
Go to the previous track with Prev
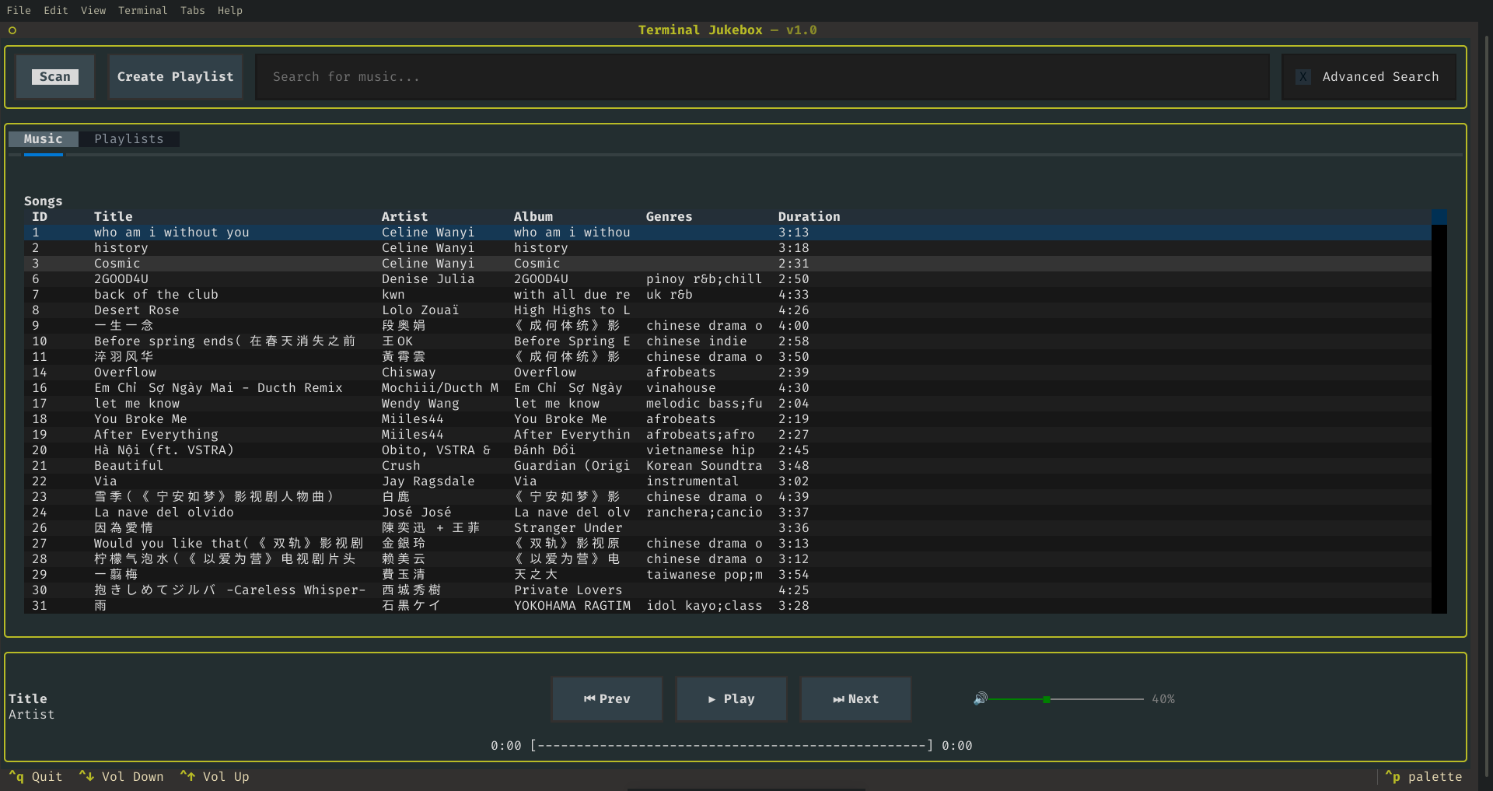click(607, 698)
